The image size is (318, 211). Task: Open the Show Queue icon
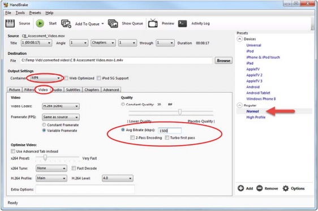coord(113,24)
